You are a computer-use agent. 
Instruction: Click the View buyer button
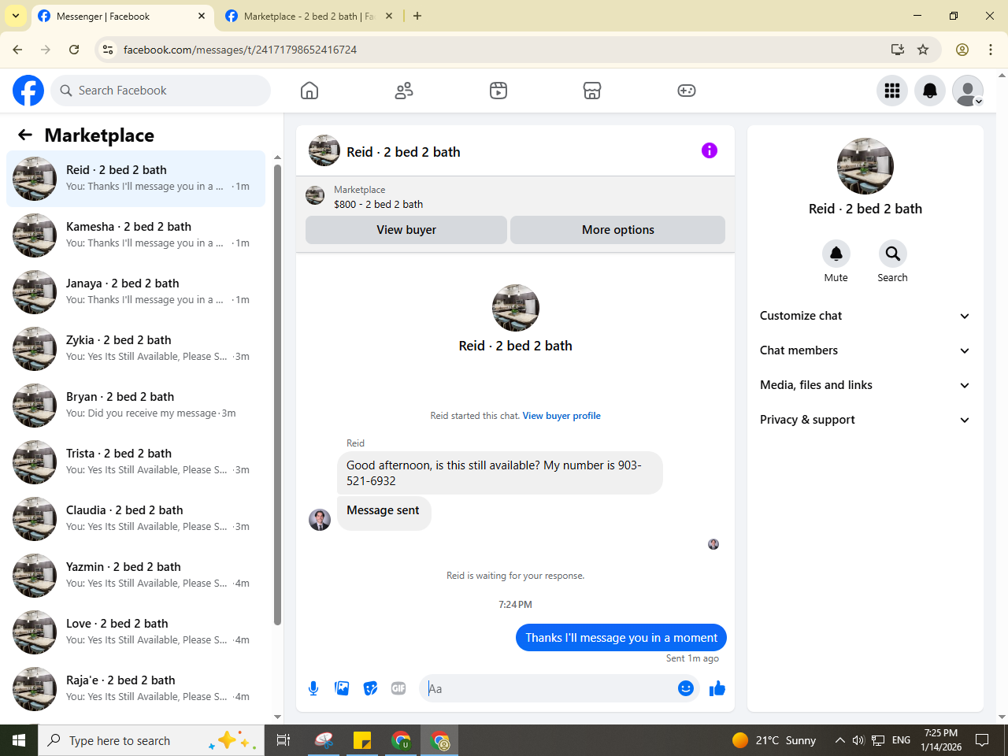click(x=406, y=230)
